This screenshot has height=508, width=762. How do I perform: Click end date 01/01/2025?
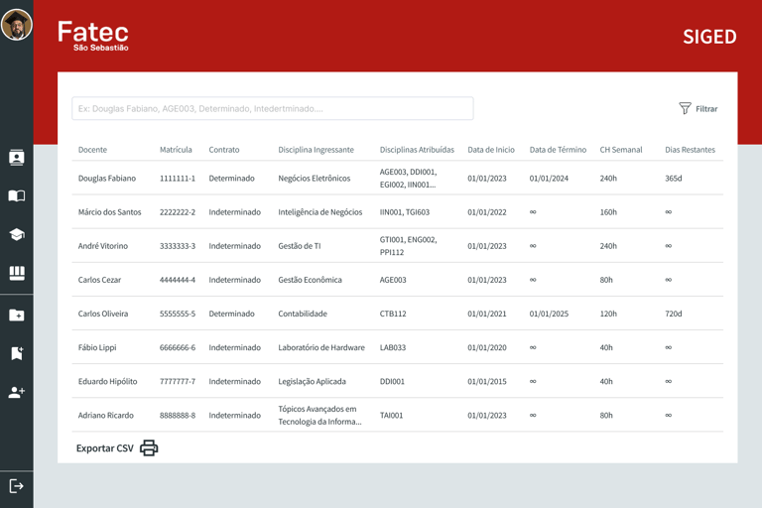[x=549, y=314]
